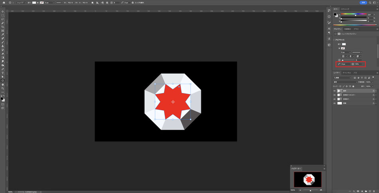Click the stroke swatch in Properties panel
The image size is (379, 193).
click(343, 48)
